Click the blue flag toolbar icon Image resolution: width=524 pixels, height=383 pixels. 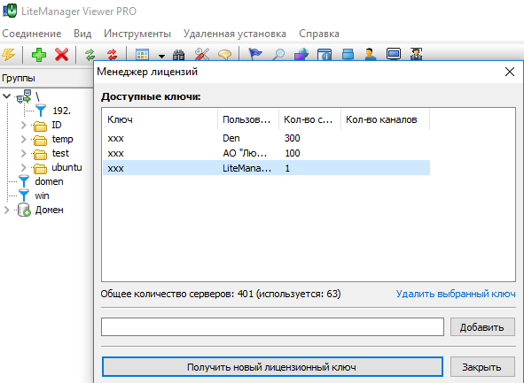click(255, 54)
